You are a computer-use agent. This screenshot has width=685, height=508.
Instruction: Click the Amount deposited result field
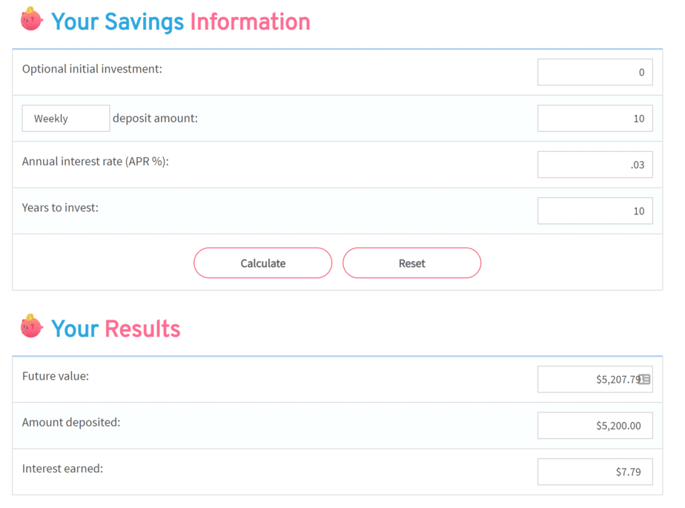pos(595,426)
